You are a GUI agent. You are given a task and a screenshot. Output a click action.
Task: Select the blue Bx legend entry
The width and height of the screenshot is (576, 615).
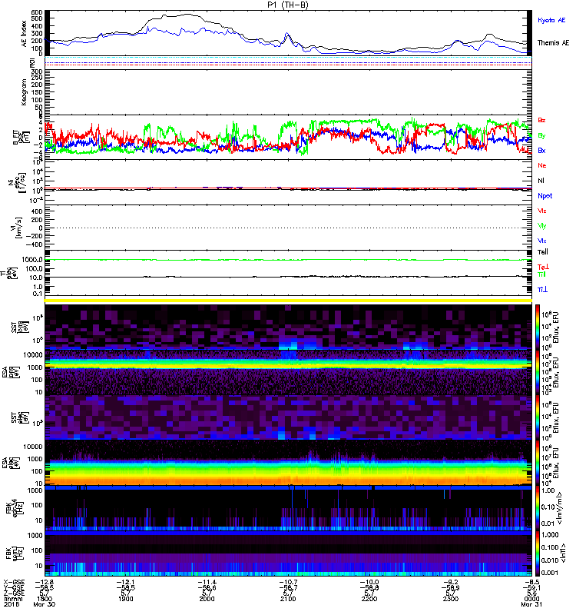click(x=541, y=150)
